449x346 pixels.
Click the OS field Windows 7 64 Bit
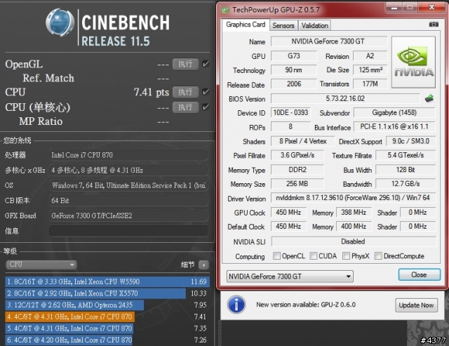coord(128,185)
